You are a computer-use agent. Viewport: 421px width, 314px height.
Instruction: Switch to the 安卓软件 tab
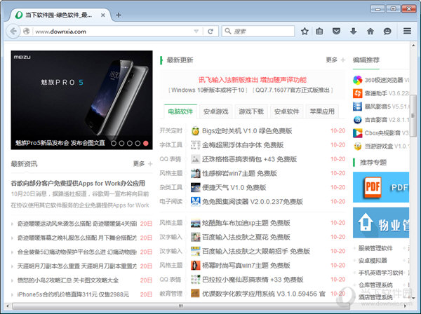pyautogui.click(x=287, y=111)
